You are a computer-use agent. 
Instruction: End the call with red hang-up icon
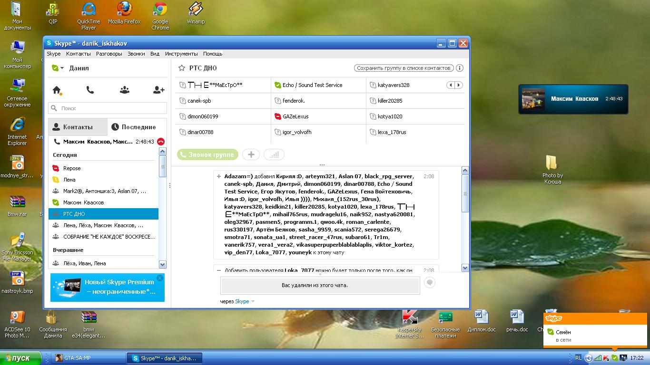pos(161,142)
